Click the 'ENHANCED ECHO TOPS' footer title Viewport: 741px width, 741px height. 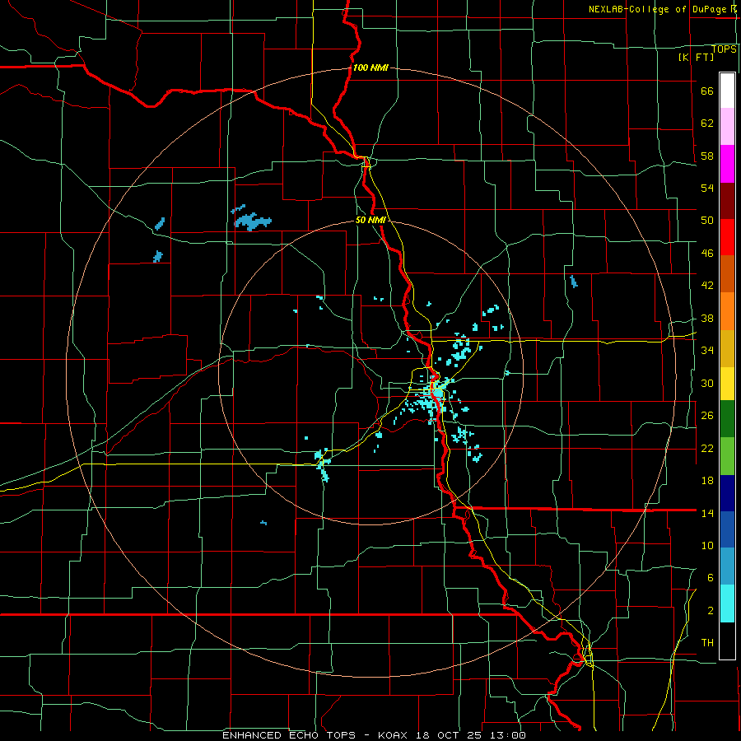[x=289, y=735]
